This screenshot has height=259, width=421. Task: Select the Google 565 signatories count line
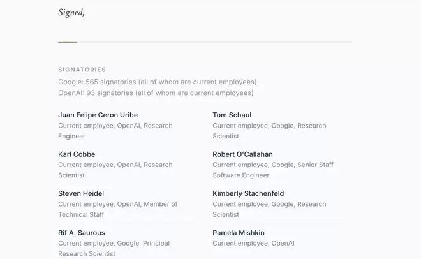point(157,82)
